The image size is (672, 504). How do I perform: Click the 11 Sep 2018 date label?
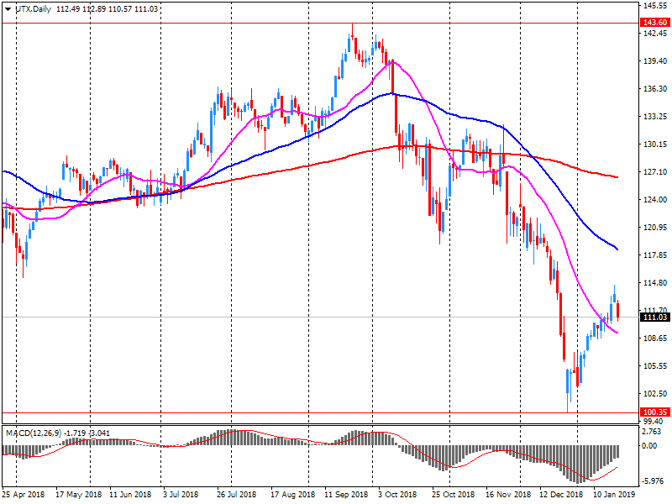click(x=346, y=495)
